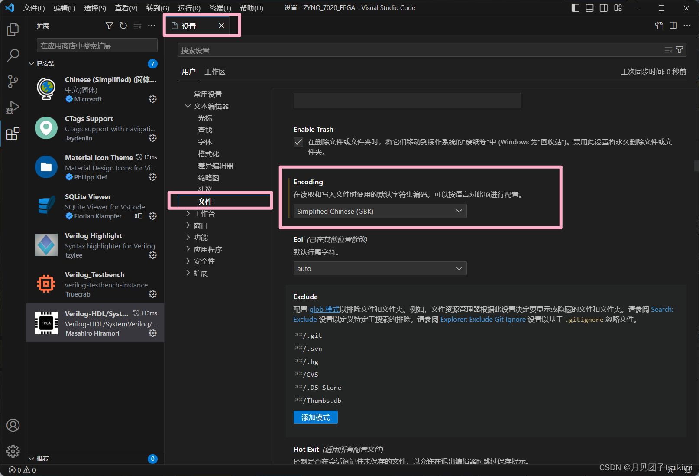This screenshot has width=699, height=476.
Task: Open the Source Control view
Action: 13,82
